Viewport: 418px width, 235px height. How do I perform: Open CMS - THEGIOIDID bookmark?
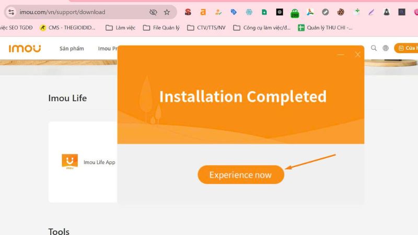[67, 28]
